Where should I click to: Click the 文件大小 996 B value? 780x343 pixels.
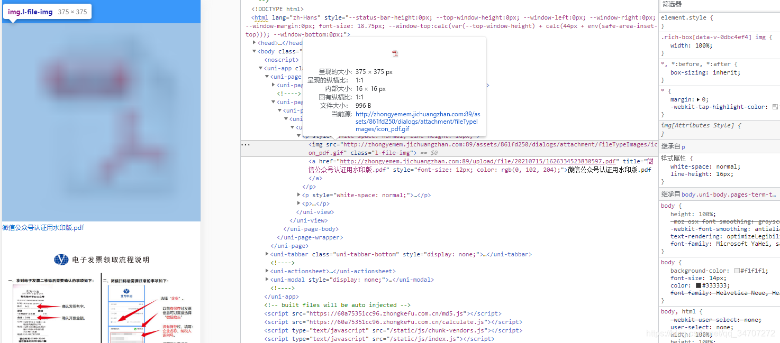point(363,106)
